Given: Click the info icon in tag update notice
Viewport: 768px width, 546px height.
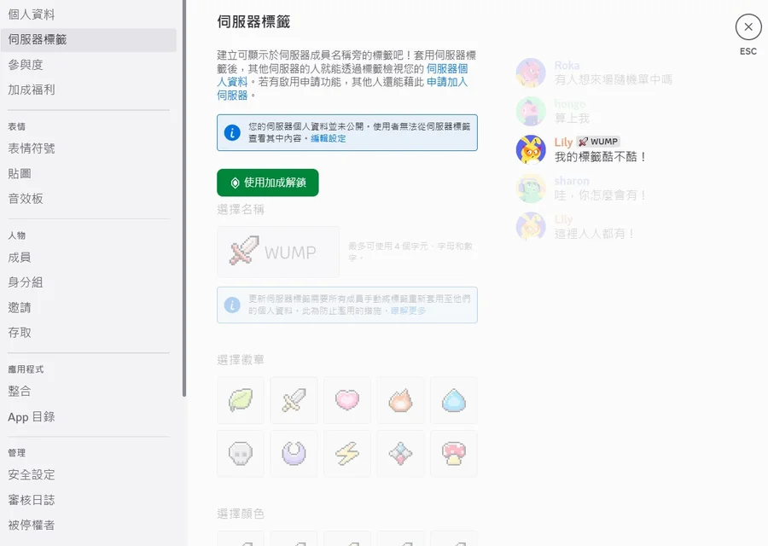Looking at the screenshot, I should (232, 305).
